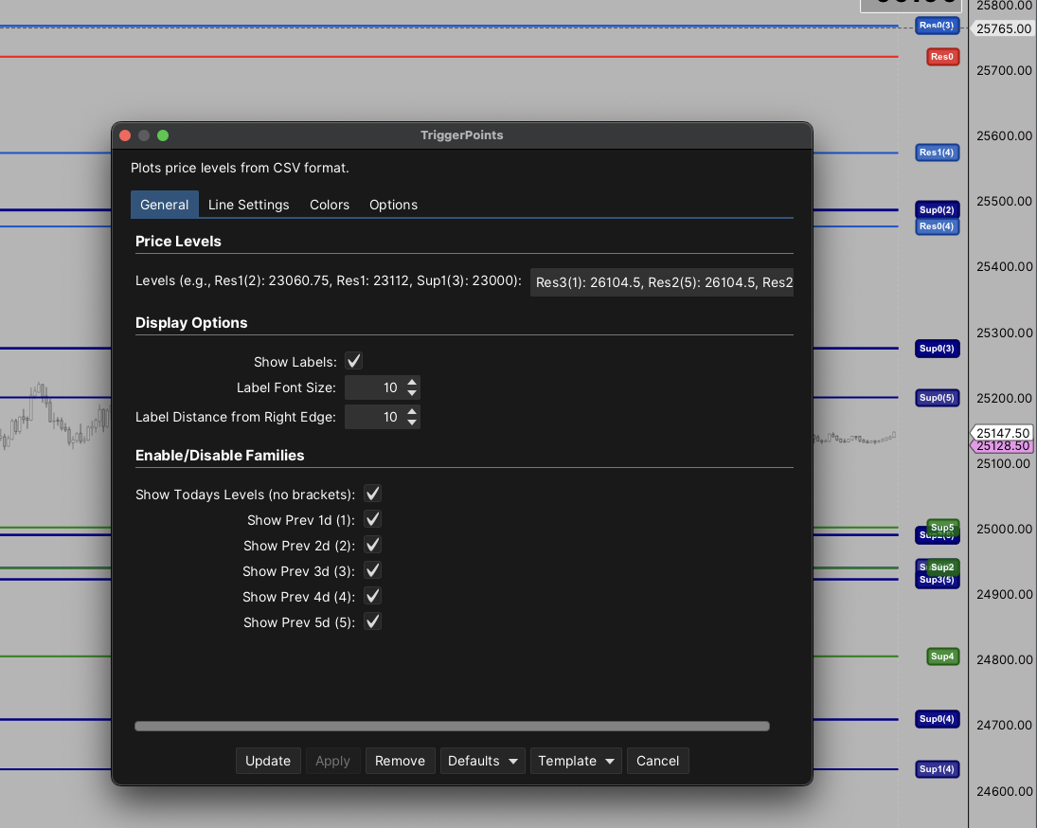
Task: Click the Sup0(3) level marker
Action: [937, 349]
